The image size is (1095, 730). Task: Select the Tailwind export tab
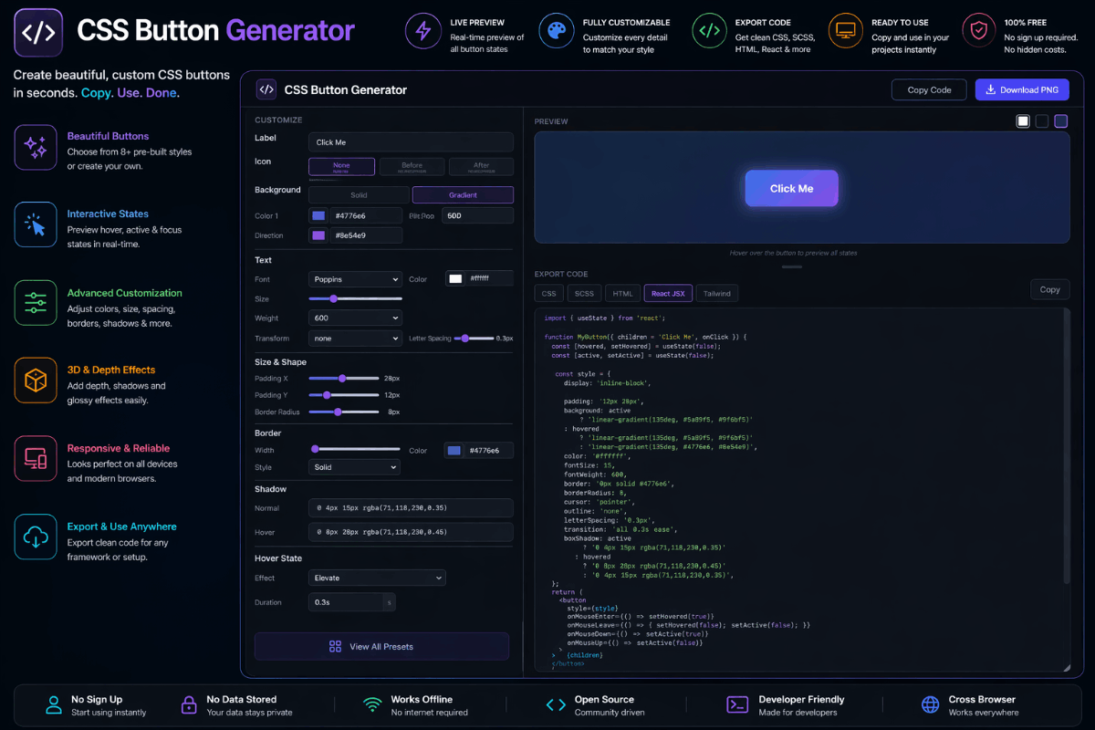pyautogui.click(x=718, y=293)
